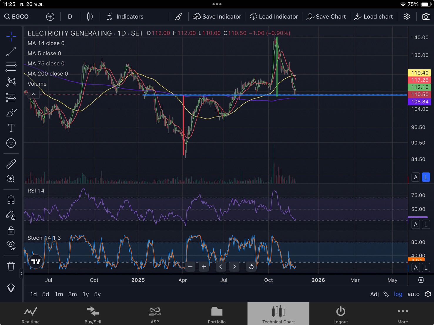The height and width of the screenshot is (325, 434).
Task: Select the trend line drawing tool
Action: (x=11, y=52)
